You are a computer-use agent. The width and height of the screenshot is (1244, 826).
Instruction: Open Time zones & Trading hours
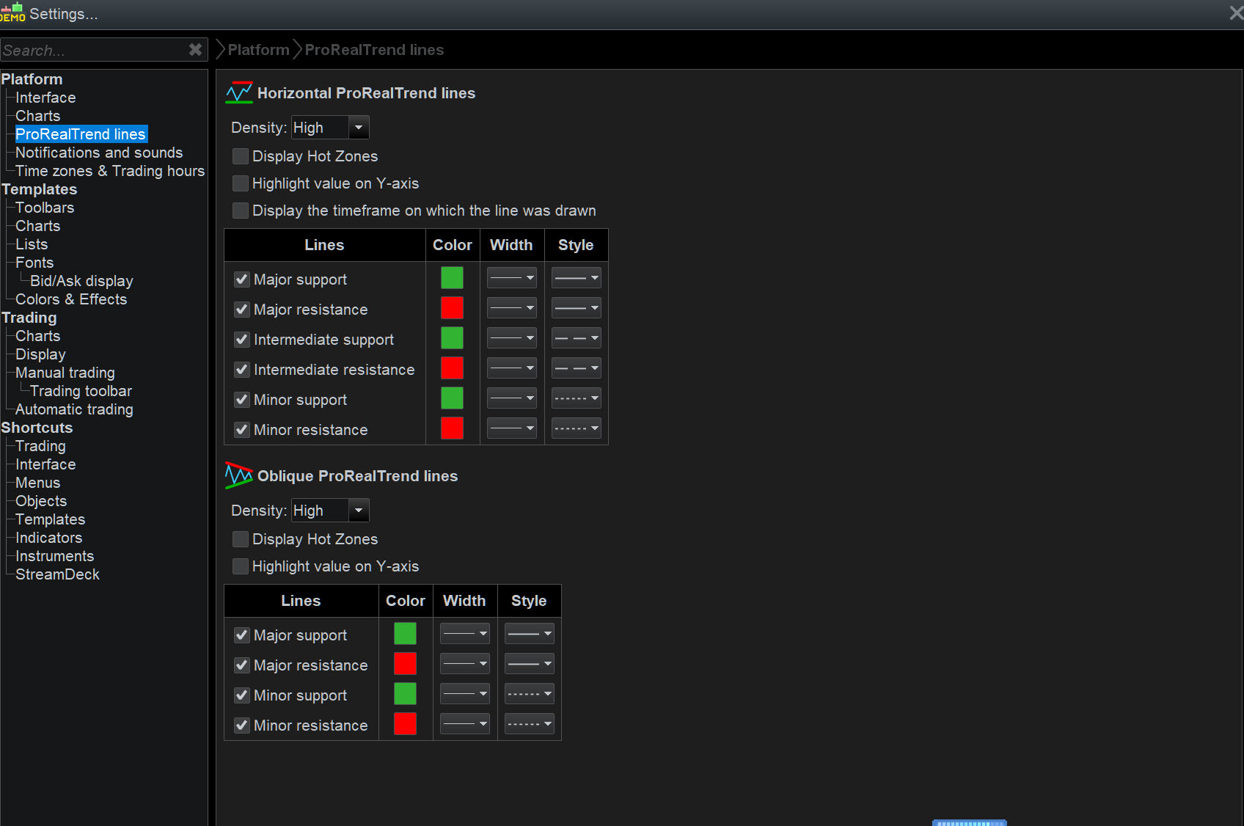(110, 171)
